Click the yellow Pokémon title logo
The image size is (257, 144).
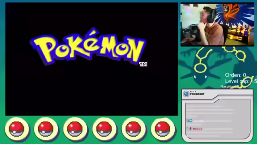(88, 47)
